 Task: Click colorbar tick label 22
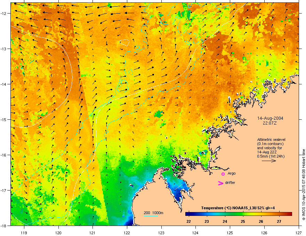(188, 221)
